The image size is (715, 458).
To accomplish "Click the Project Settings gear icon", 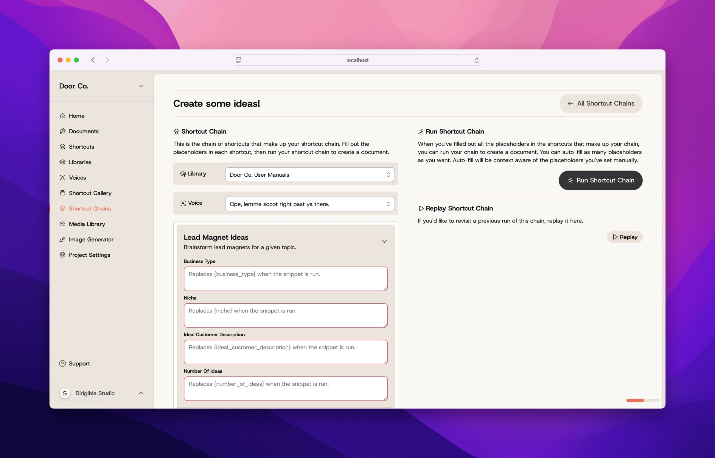I will [x=62, y=255].
